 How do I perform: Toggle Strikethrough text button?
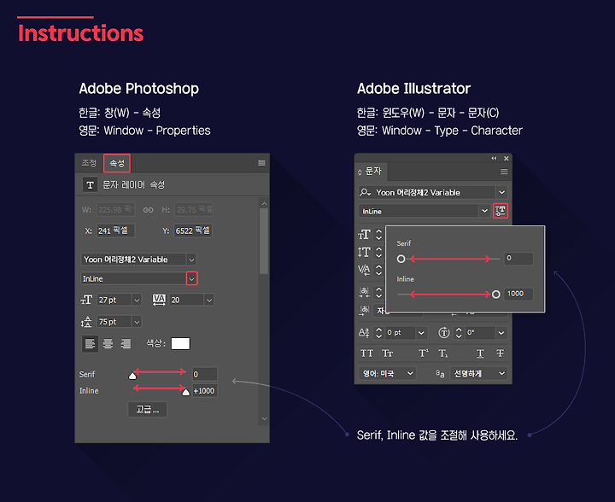pos(500,353)
